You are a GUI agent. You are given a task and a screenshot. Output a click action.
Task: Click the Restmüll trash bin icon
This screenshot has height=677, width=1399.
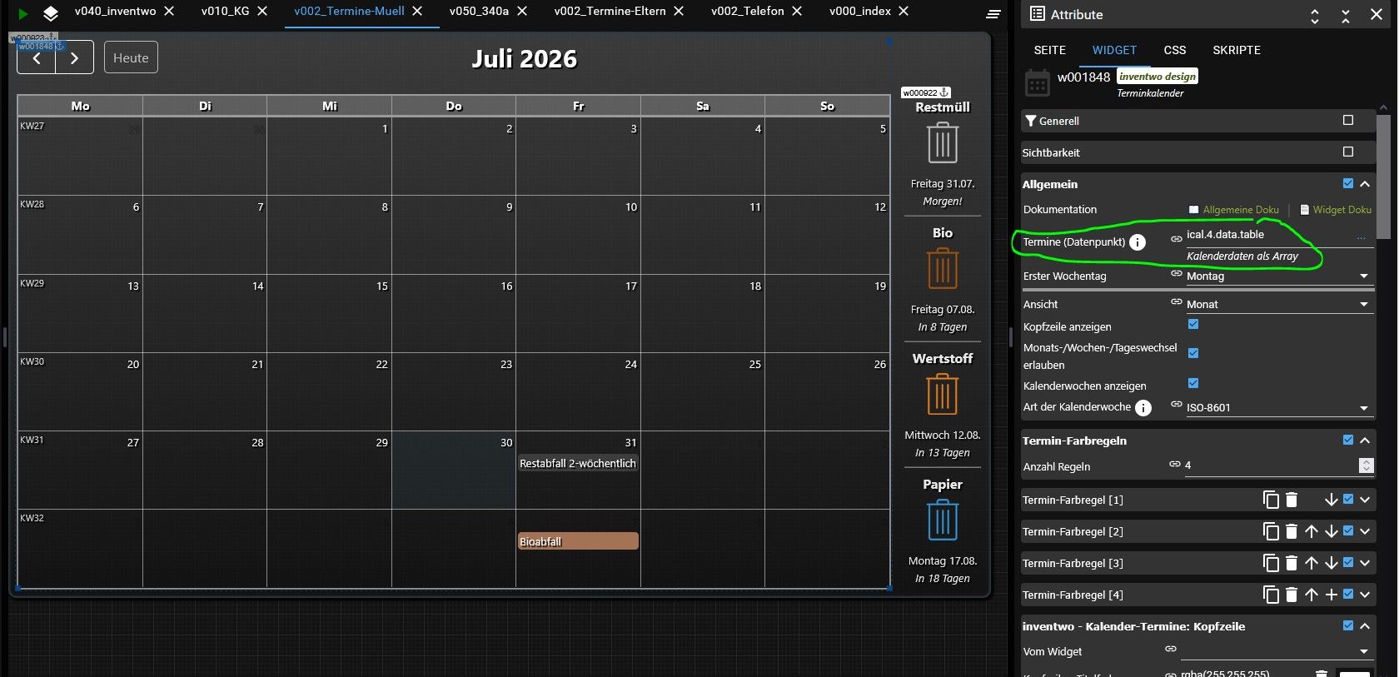click(x=942, y=142)
